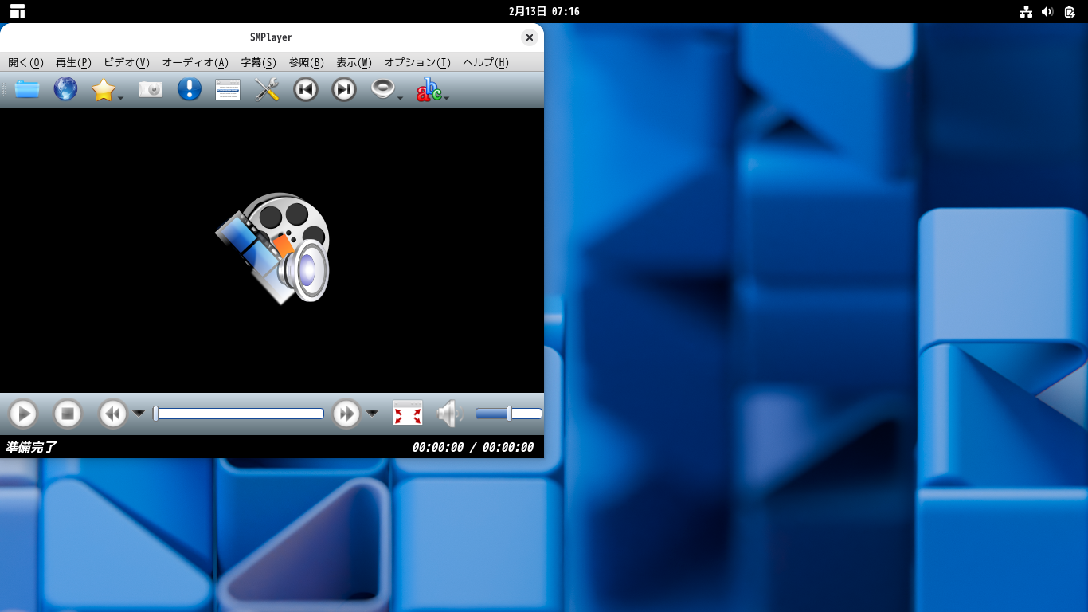Stop playback with the Stop button

point(68,414)
